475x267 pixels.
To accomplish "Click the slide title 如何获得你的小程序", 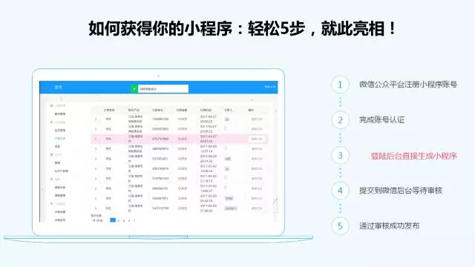I will pos(160,29).
